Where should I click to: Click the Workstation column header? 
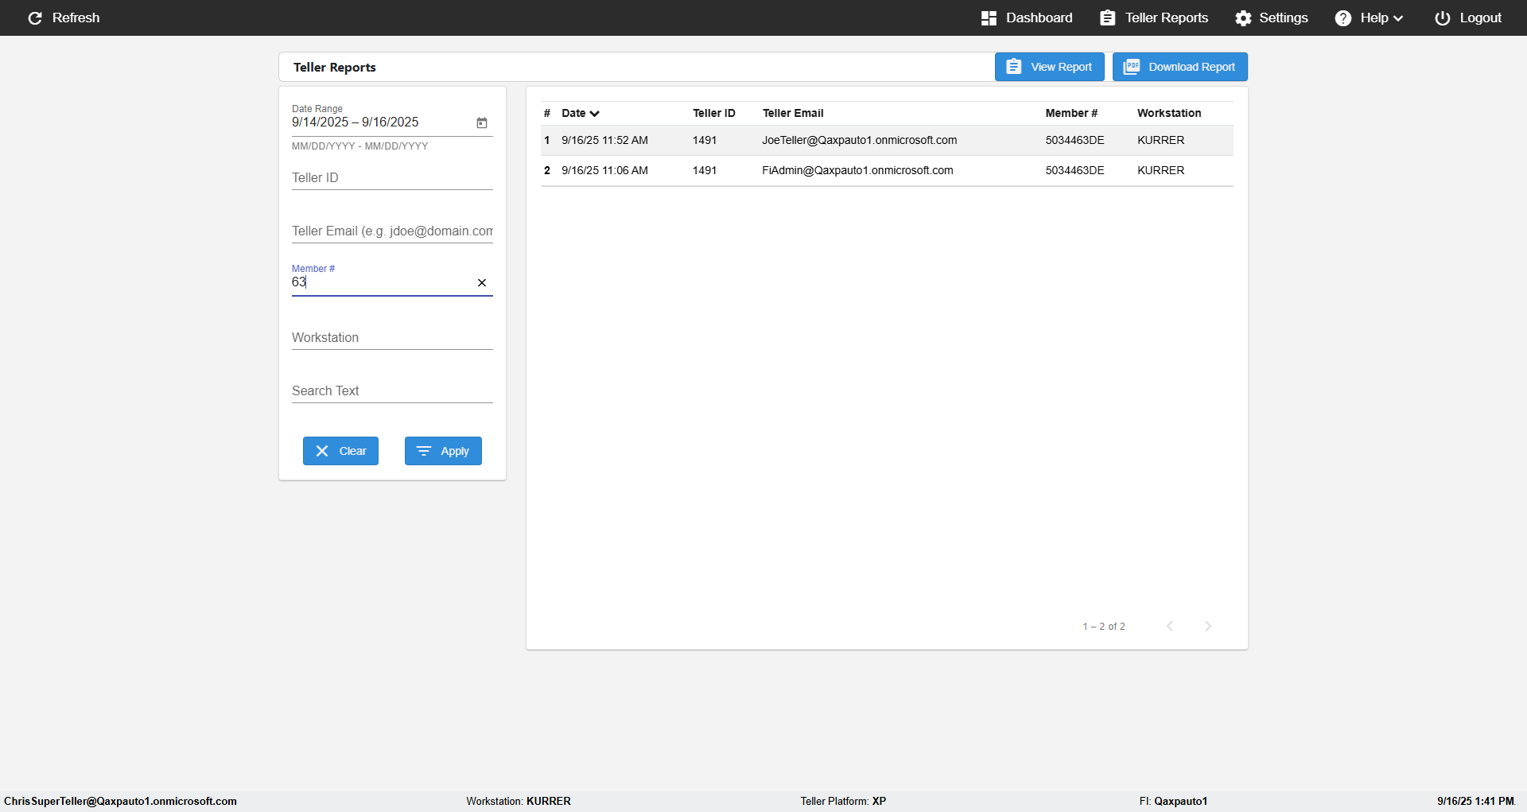point(1169,113)
